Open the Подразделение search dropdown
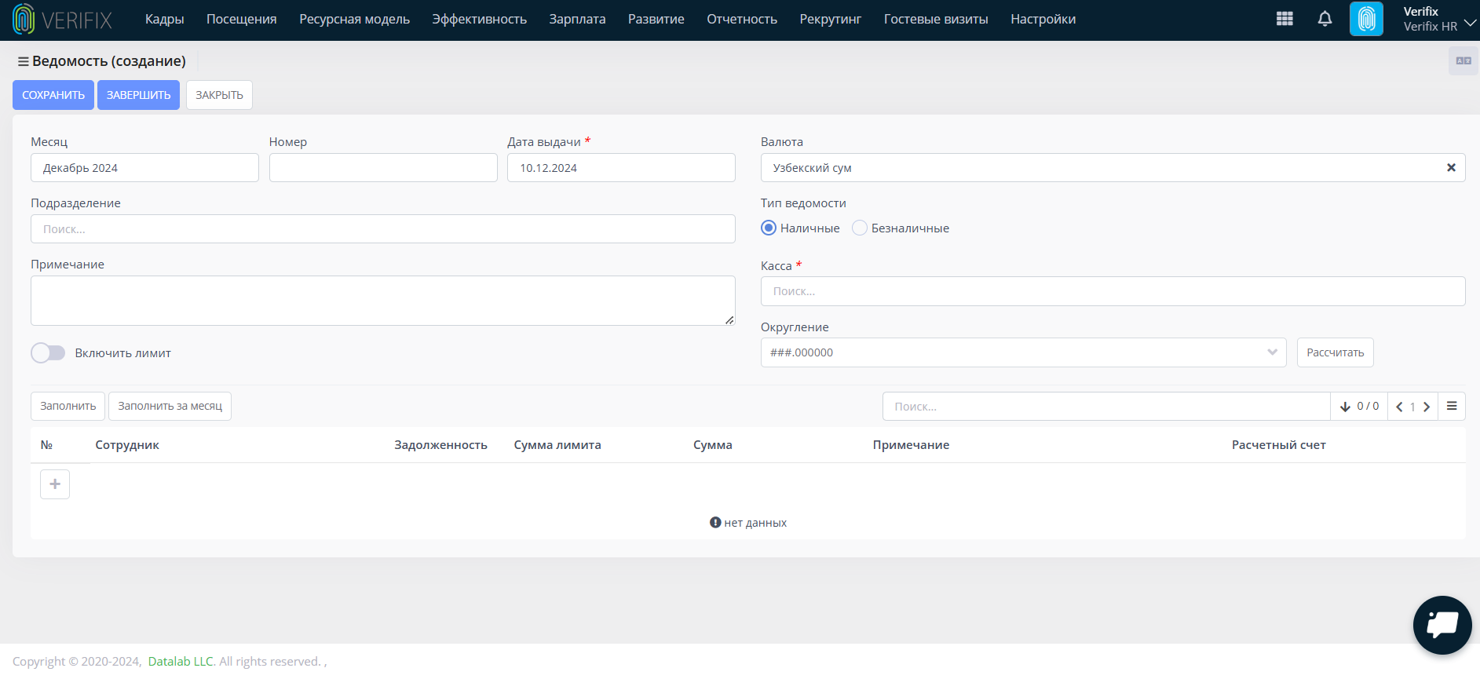 [x=383, y=229]
